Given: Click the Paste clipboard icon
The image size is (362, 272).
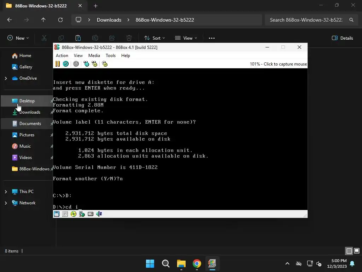Looking at the screenshot, I should click(78, 38).
